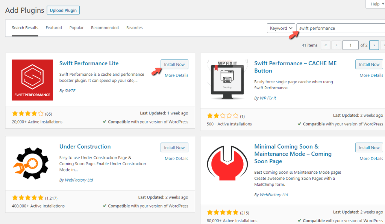Screen dimensions: 385x224
Task: Open the SWTE author link
Action: click(x=70, y=91)
